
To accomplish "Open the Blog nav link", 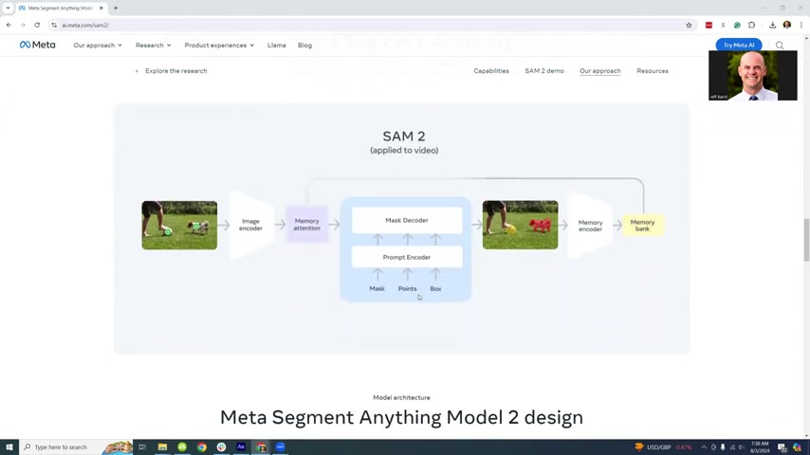I will (304, 45).
